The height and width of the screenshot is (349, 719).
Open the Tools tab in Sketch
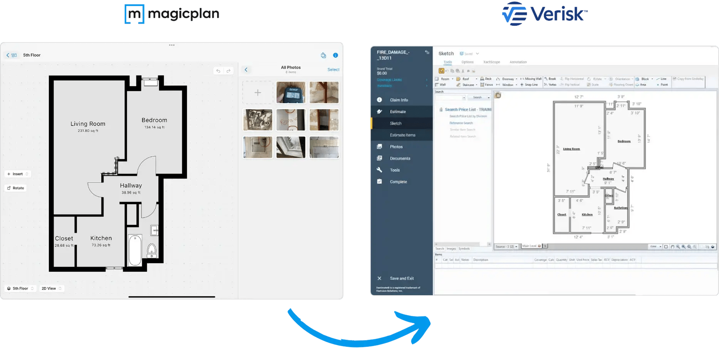[448, 62]
